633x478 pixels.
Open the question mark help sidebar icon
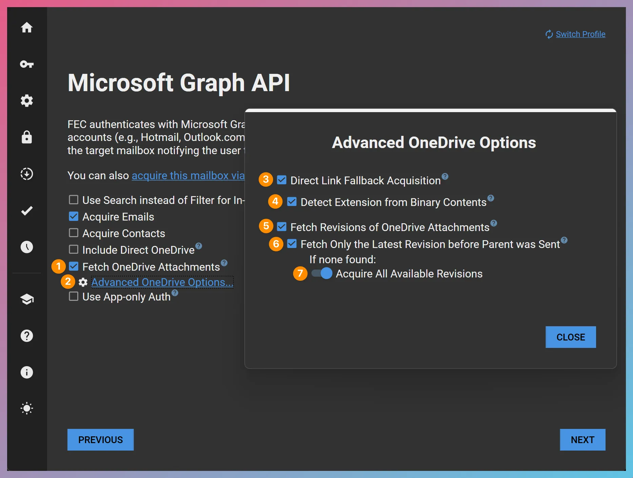(27, 336)
